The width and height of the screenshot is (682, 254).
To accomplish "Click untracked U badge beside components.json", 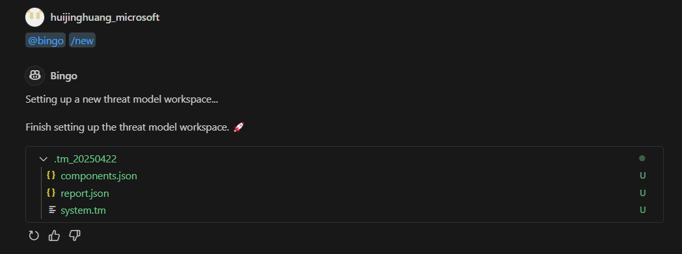I will tap(642, 175).
